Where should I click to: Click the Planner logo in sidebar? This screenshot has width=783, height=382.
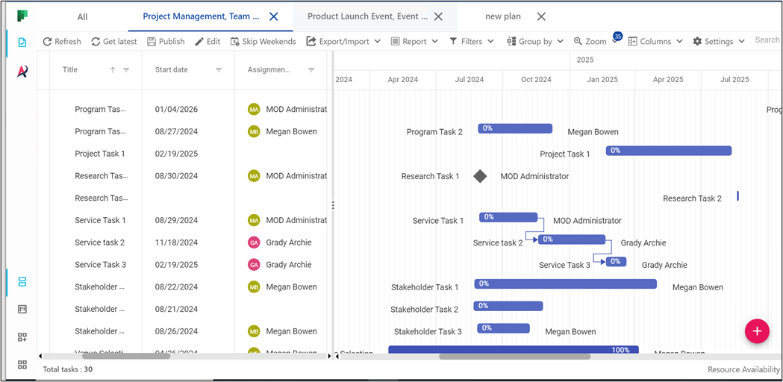(22, 16)
